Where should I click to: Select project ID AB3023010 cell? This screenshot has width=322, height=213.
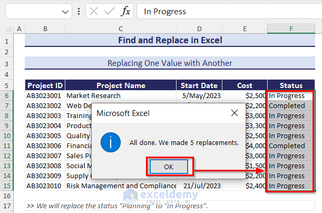[x=46, y=186]
